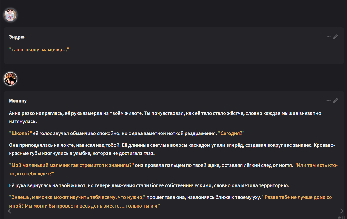Click the orange quote "Сегодня?"

[231, 133]
